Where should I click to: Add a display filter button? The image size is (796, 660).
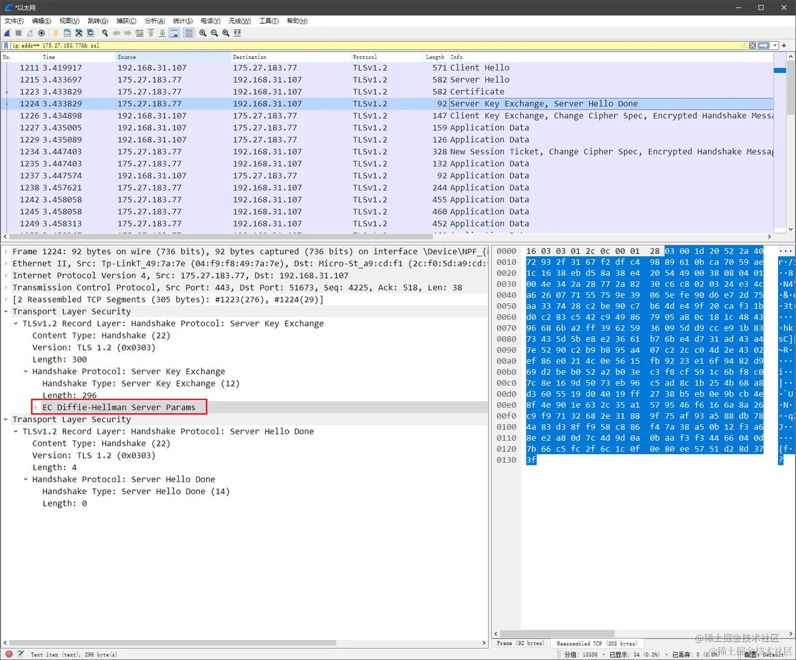[784, 46]
